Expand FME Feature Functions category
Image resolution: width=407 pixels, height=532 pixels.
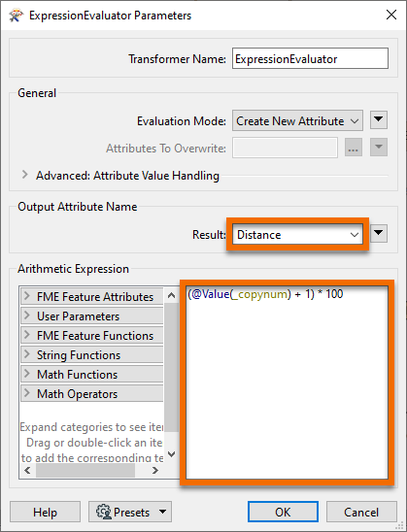pos(91,335)
